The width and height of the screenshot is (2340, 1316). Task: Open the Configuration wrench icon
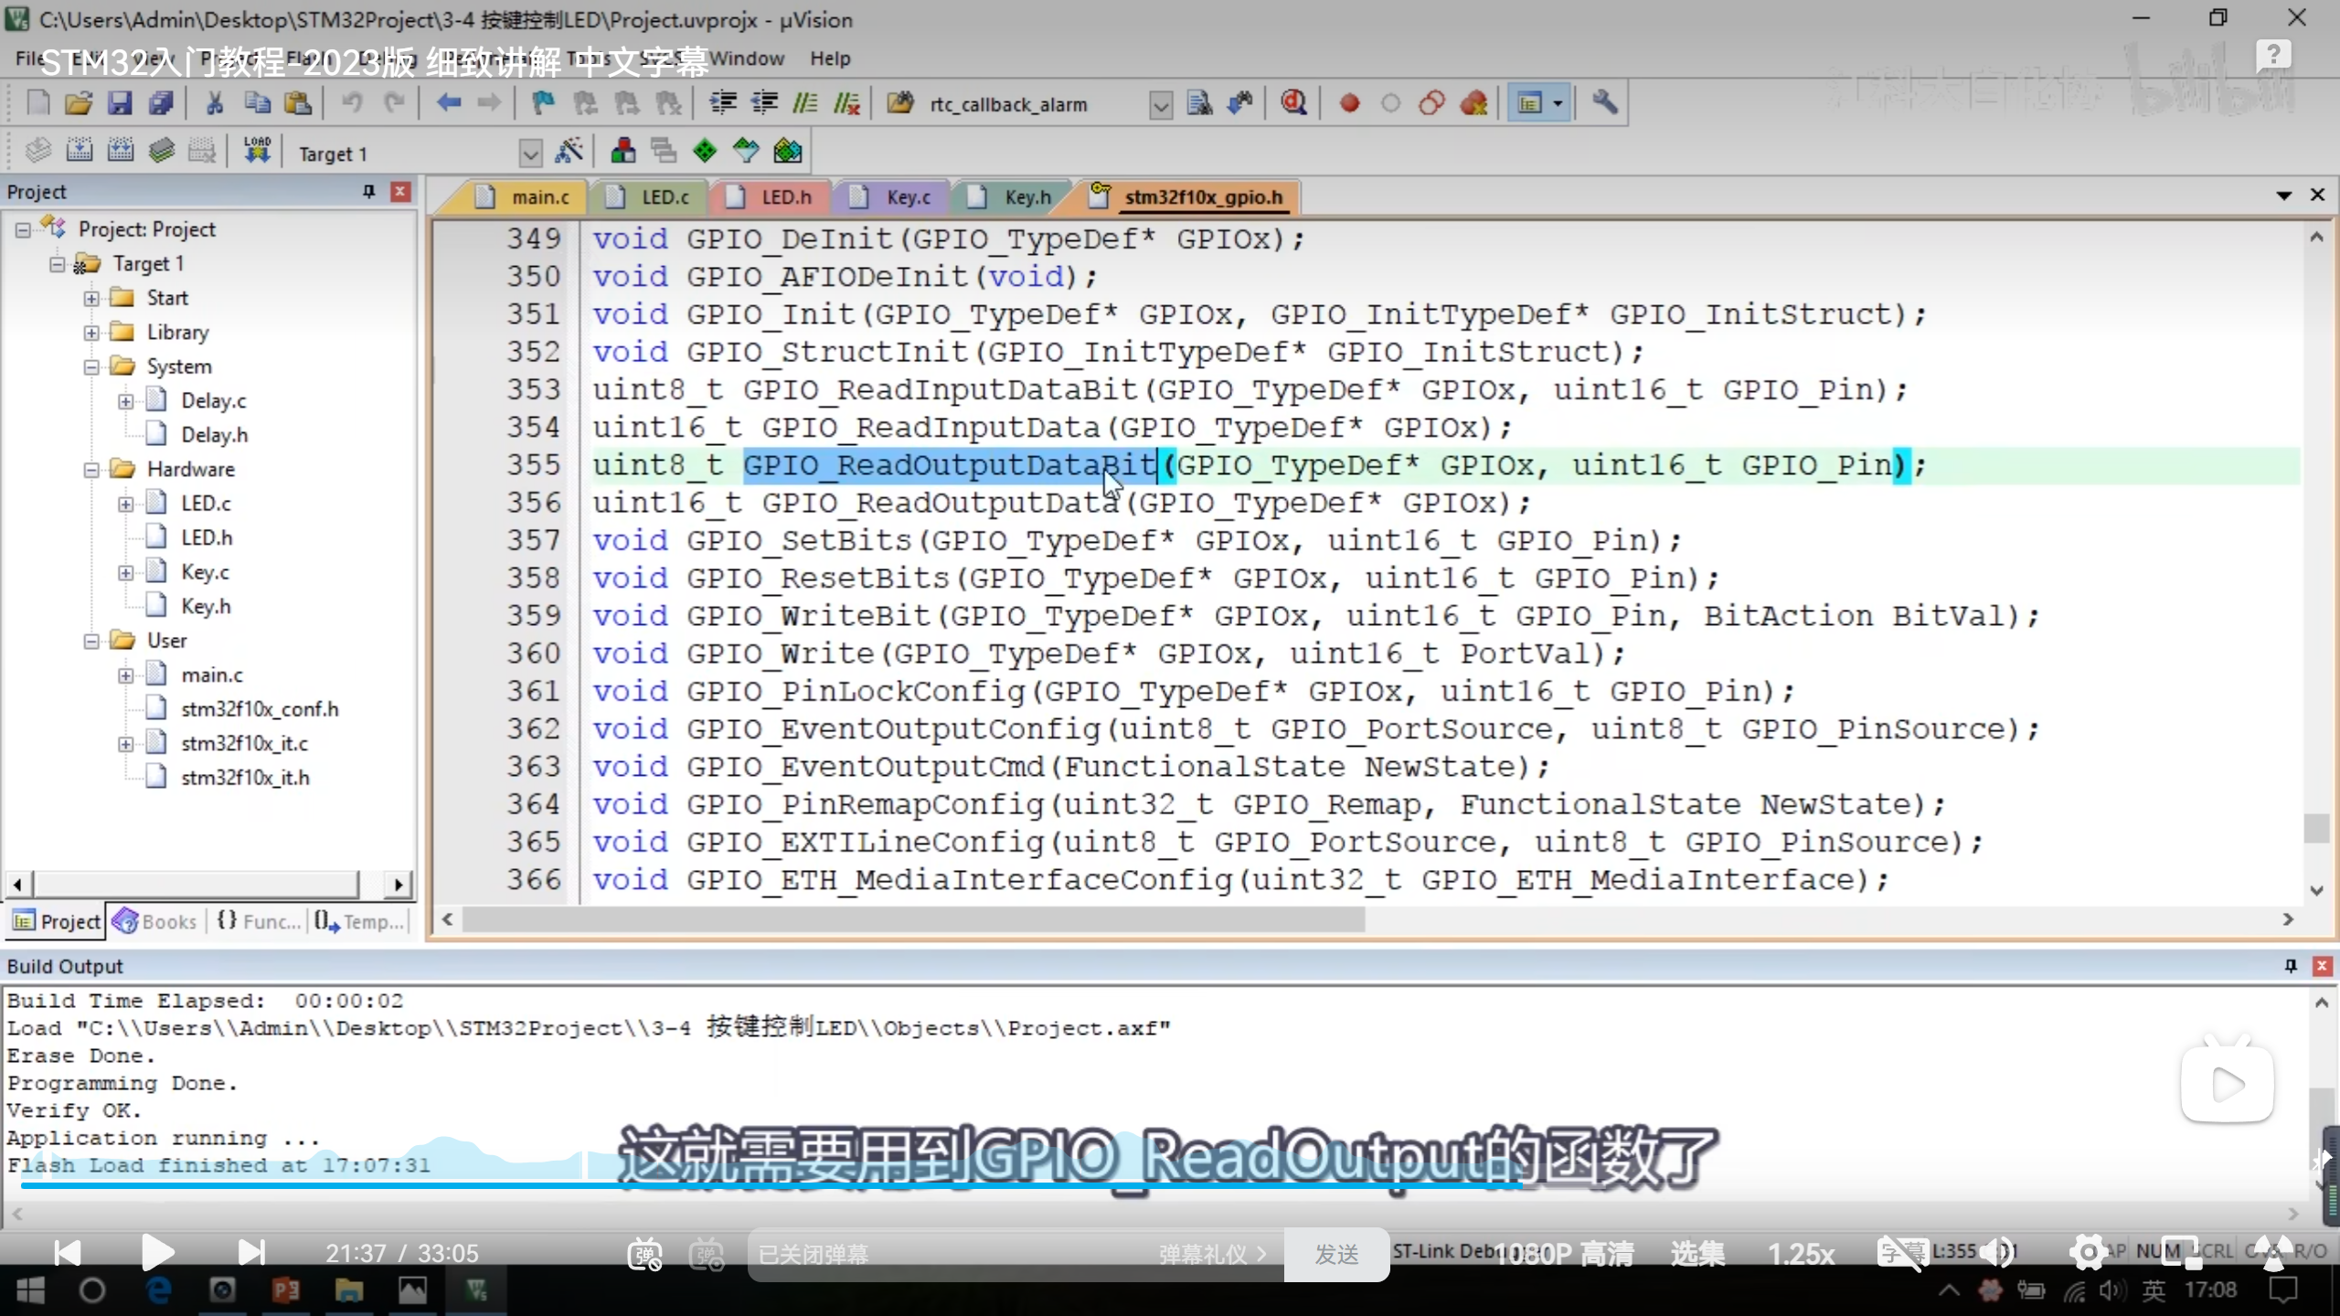click(1605, 103)
